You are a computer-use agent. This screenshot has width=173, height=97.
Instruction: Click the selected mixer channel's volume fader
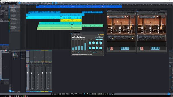point(28,73)
